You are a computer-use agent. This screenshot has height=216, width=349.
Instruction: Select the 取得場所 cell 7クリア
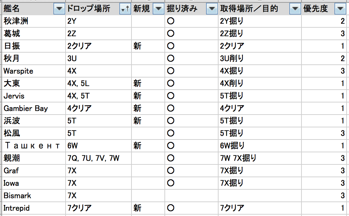tap(260, 208)
